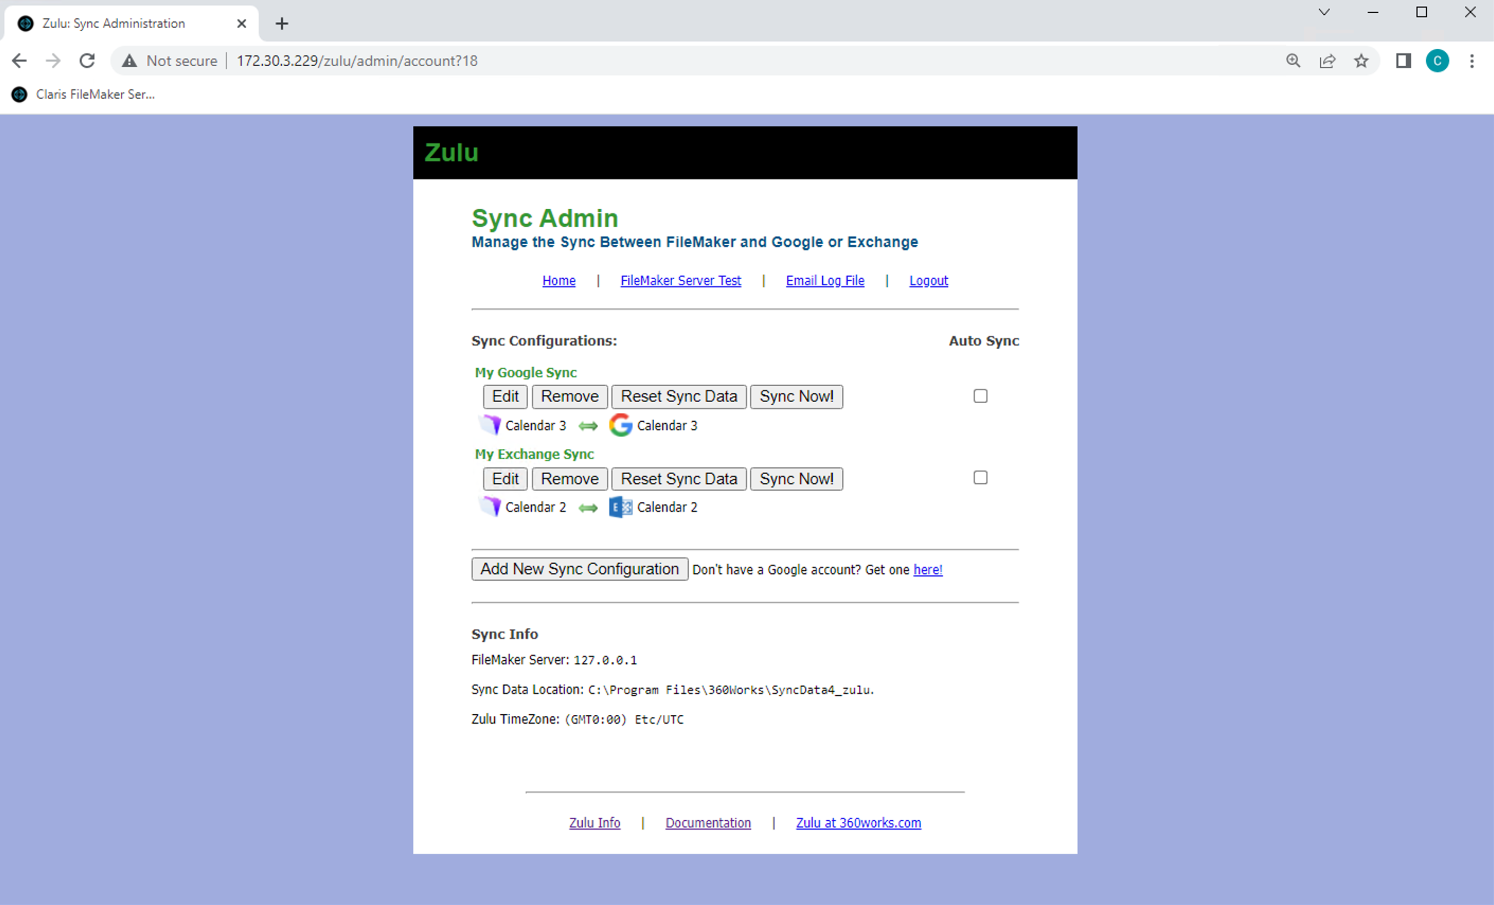1494x905 pixels.
Task: Open the FileMaker Server Test link
Action: (x=680, y=280)
